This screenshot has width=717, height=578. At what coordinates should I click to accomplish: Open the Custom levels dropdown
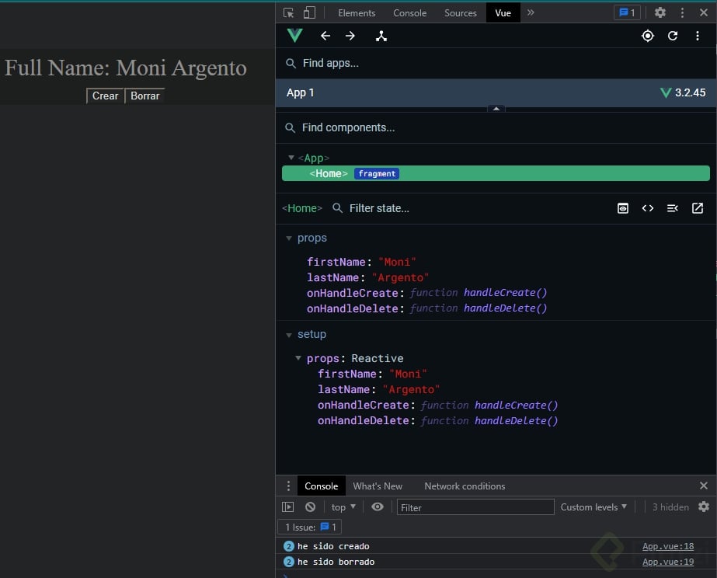pos(593,507)
